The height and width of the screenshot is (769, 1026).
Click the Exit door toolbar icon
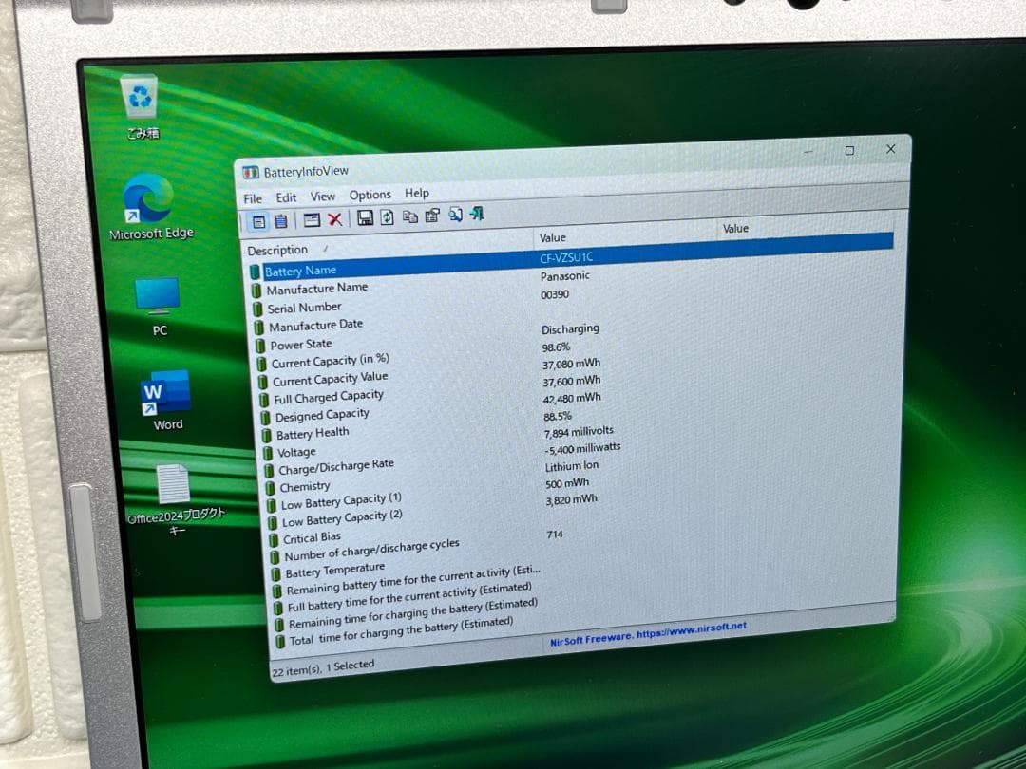click(x=476, y=217)
